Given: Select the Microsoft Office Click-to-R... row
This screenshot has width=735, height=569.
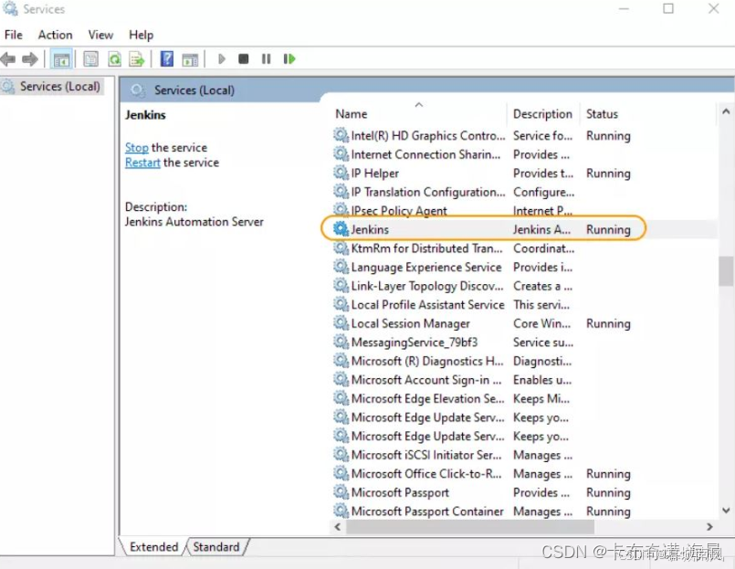Looking at the screenshot, I should tap(524, 473).
